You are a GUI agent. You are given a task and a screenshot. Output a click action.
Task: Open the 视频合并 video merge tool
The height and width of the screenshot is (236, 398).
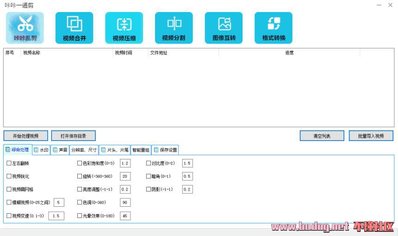(75, 28)
